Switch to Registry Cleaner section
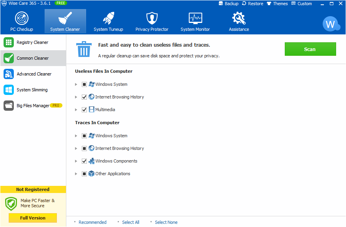This screenshot has width=346, height=227. pos(33,42)
